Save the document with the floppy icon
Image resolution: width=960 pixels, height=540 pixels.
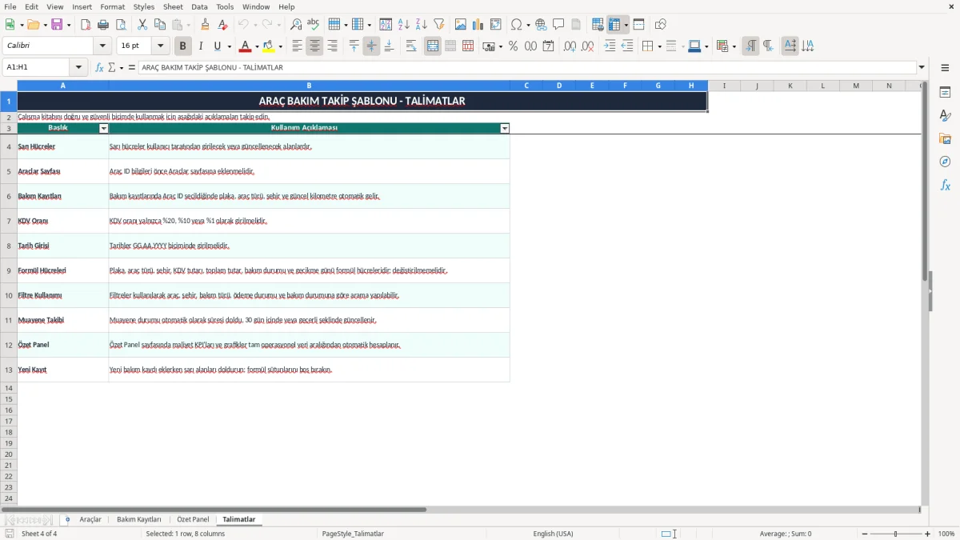click(x=57, y=25)
